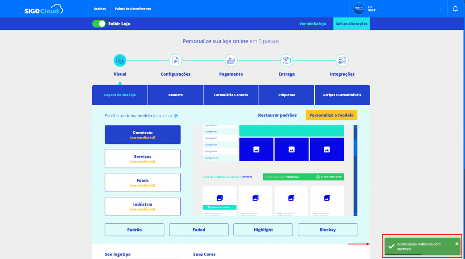This screenshot has width=465, height=259.
Task: Open the notifications bell
Action: [455, 9]
